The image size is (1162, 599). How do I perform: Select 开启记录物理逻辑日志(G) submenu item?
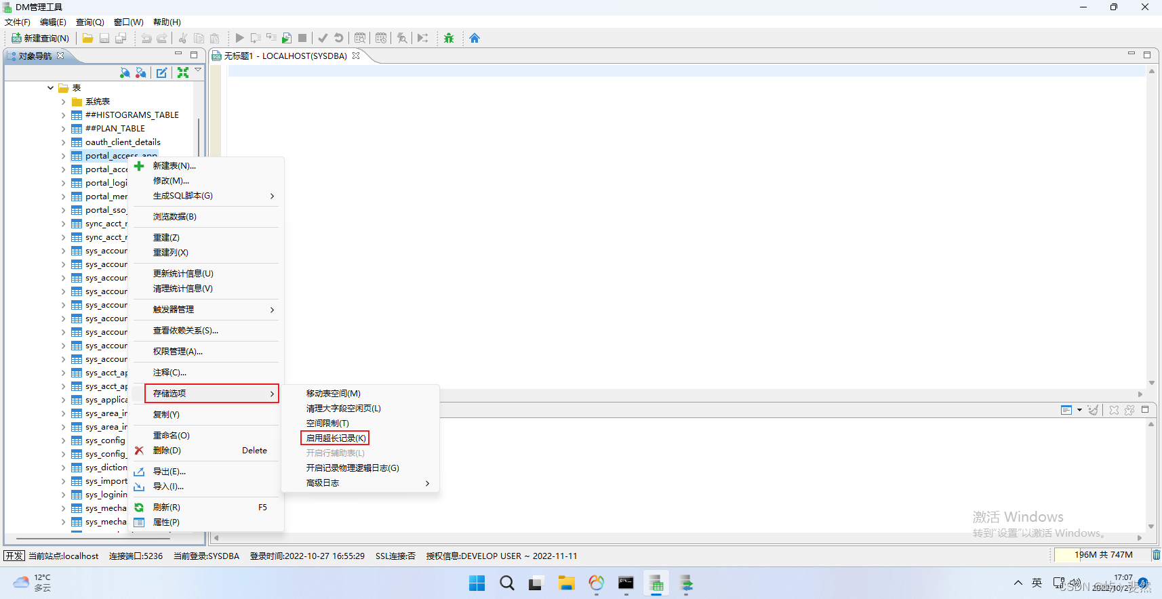(360, 468)
